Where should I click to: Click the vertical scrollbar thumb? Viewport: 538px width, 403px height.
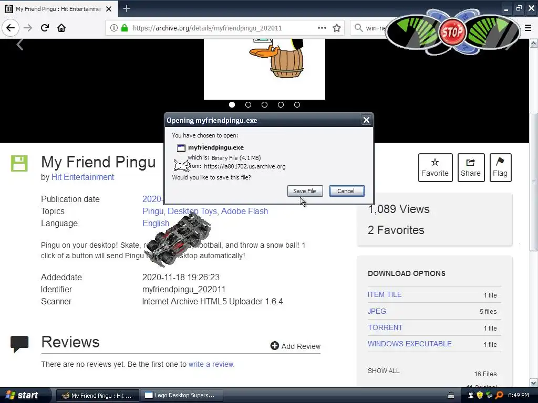pos(533,182)
